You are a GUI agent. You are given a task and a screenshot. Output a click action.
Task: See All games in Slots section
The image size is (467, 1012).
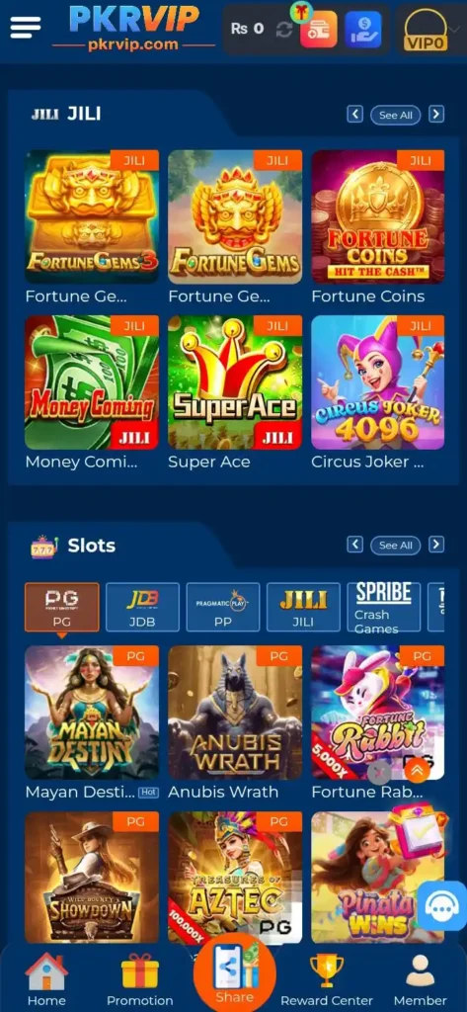click(x=395, y=546)
